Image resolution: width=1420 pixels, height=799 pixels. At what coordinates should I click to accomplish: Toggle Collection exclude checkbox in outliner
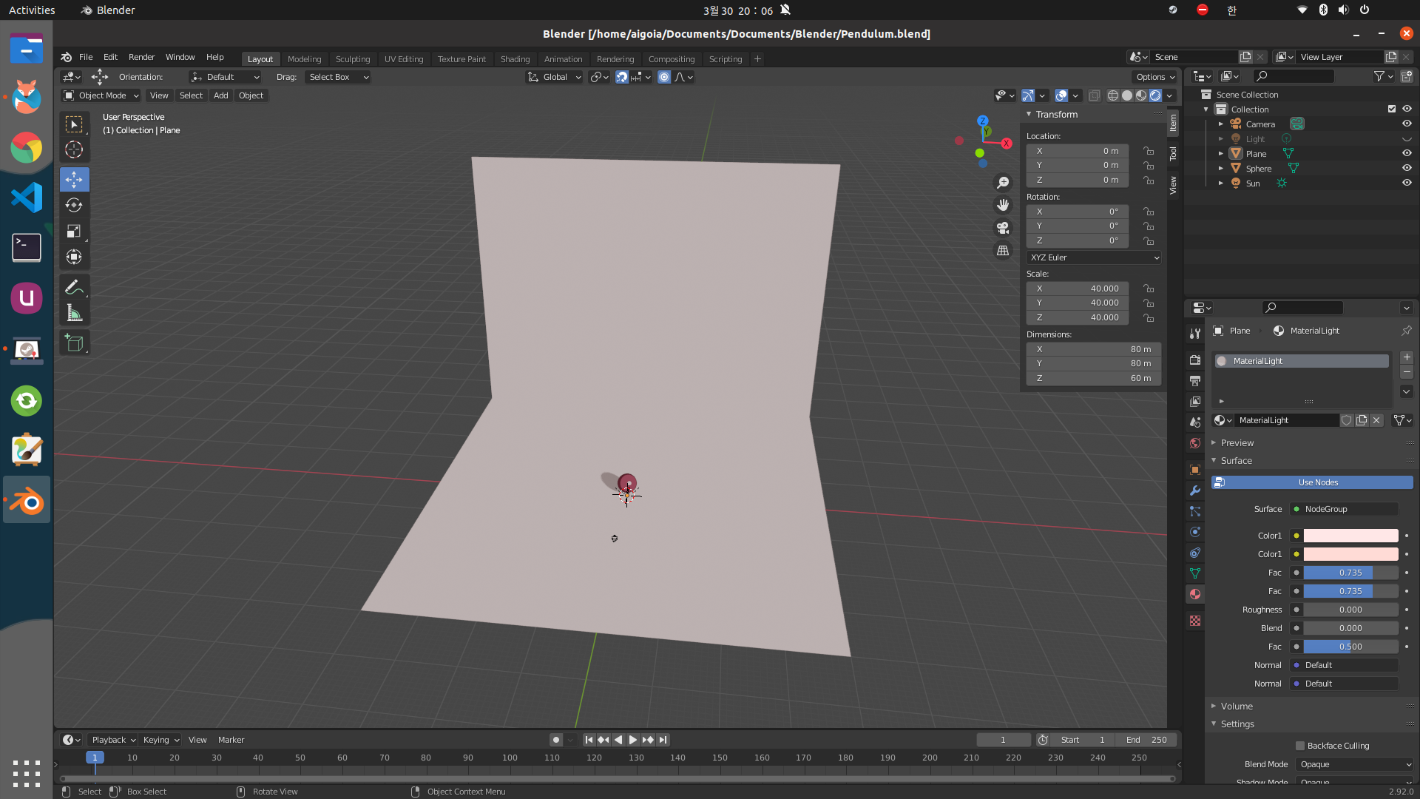click(1392, 109)
